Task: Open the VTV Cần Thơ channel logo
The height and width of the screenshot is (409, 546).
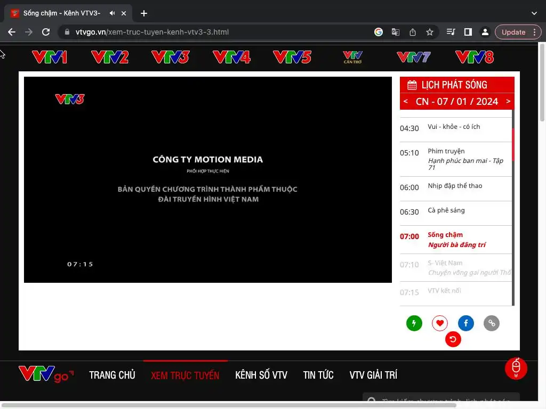Action: [x=353, y=58]
